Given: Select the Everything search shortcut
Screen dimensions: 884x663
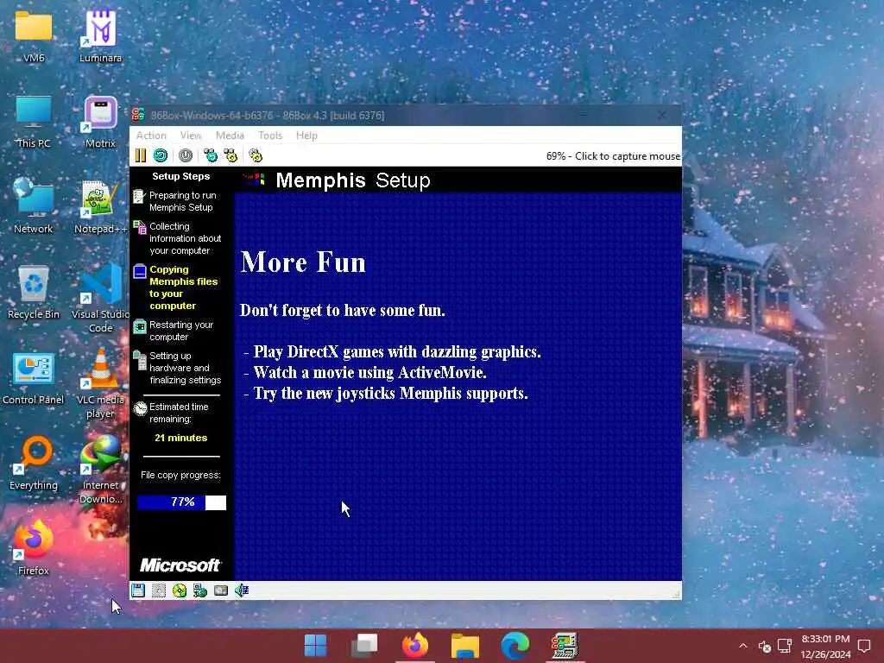Looking at the screenshot, I should point(34,464).
